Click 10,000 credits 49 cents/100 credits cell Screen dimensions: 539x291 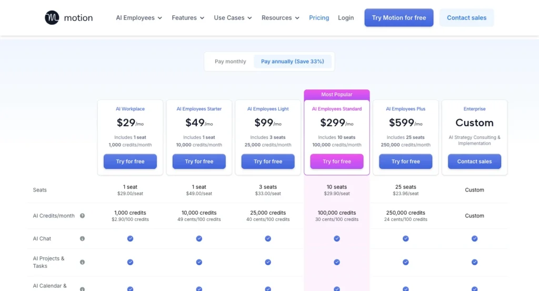coord(199,216)
